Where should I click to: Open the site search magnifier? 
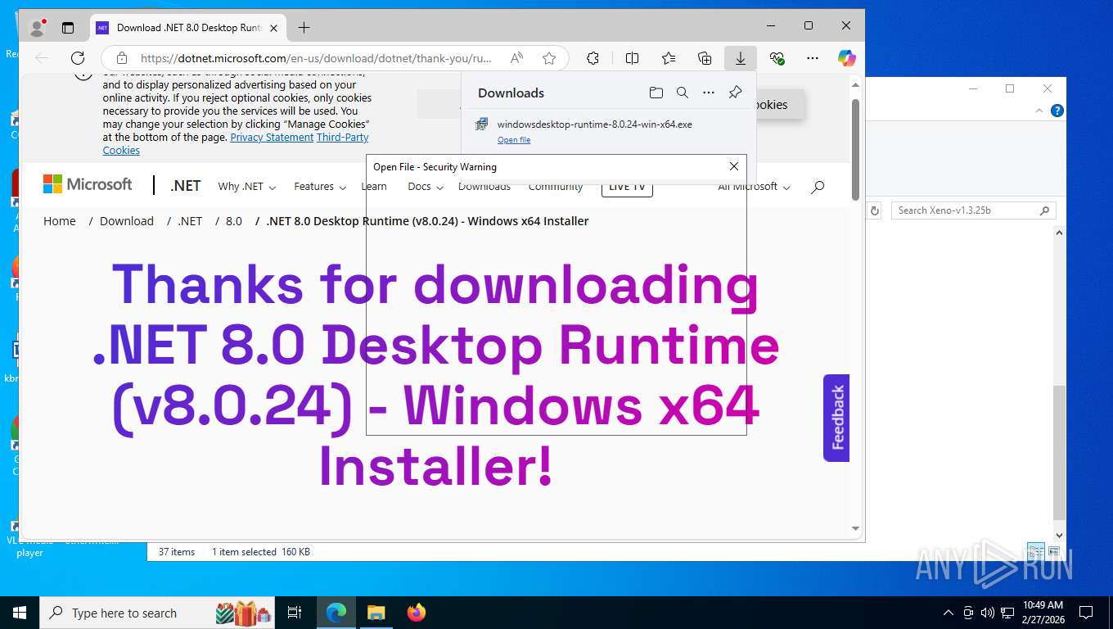(x=817, y=187)
